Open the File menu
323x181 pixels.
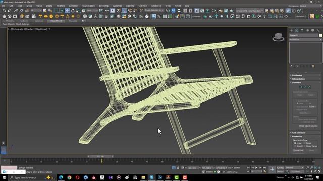4,6
